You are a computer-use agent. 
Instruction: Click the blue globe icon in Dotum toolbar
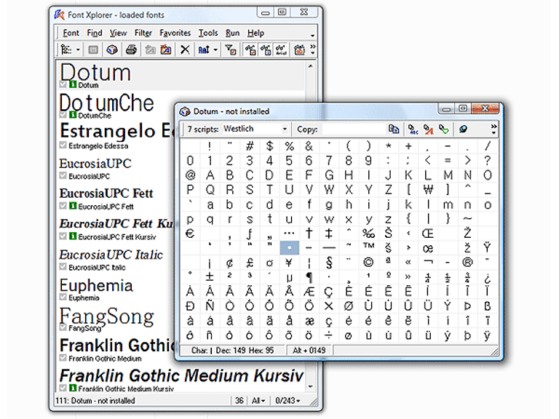click(463, 129)
